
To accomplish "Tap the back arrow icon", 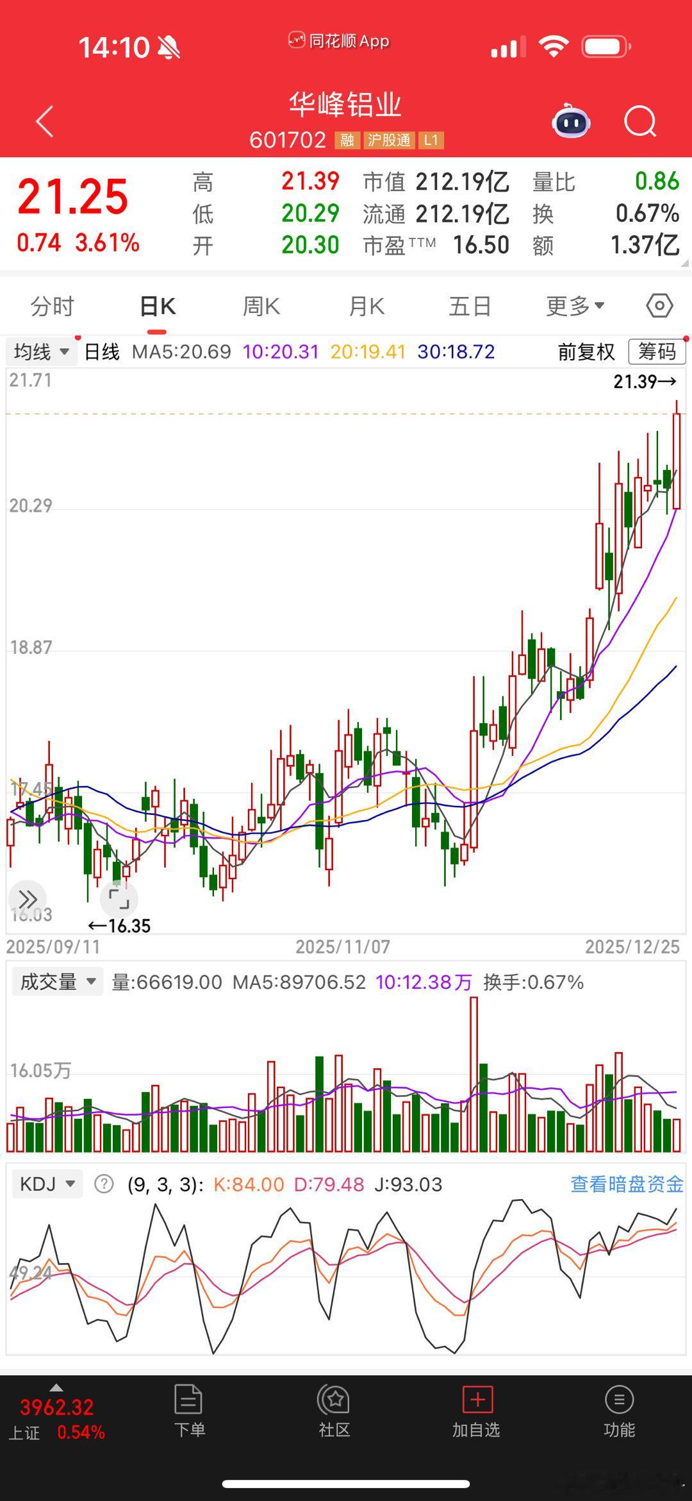I will [44, 121].
